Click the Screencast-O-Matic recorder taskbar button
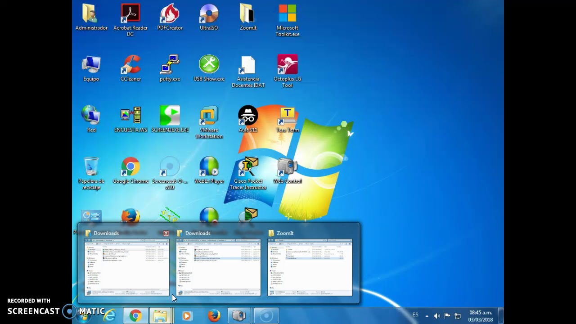Image resolution: width=576 pixels, height=324 pixels. pos(266,316)
